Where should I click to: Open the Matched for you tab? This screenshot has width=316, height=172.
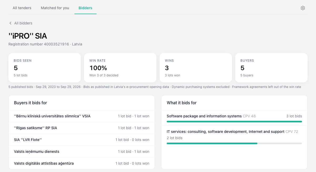55,8
